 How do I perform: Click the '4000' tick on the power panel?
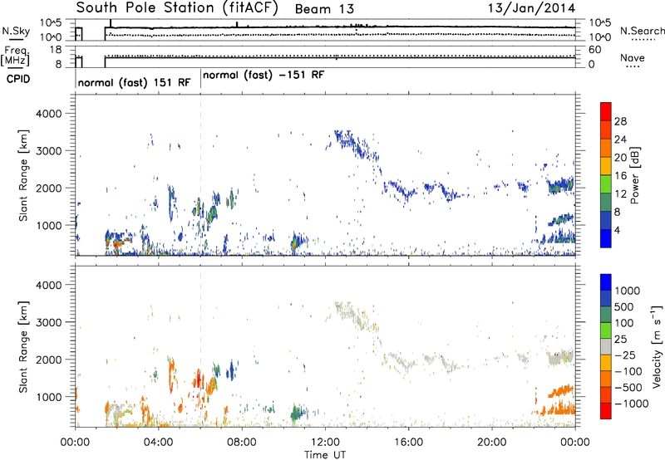[49, 114]
